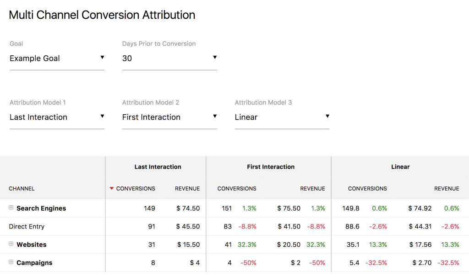Click the CHANNEL column header

click(22, 188)
